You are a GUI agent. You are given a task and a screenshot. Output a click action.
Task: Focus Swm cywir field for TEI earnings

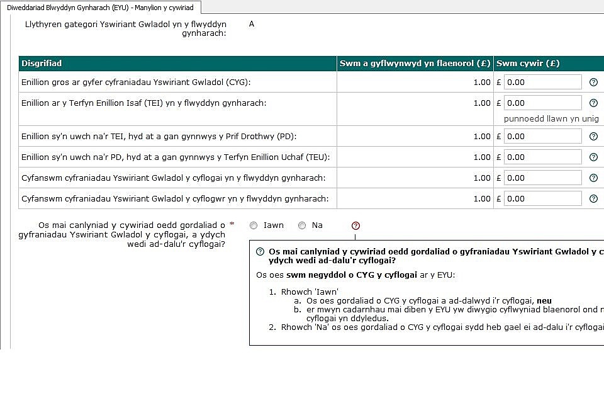[543, 103]
